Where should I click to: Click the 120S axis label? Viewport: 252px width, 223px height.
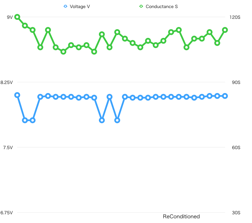tap(235, 17)
